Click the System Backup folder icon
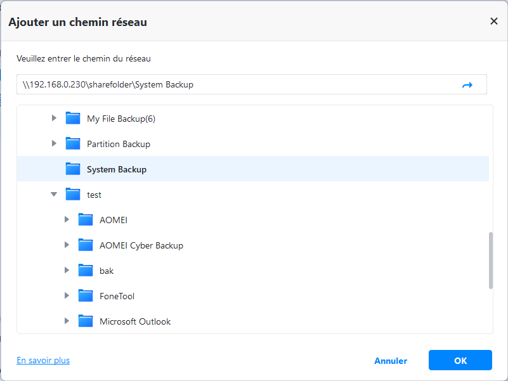The height and width of the screenshot is (381, 508). 73,169
